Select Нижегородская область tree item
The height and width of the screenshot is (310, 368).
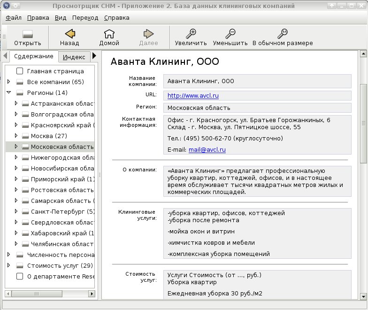pyautogui.click(x=62, y=158)
